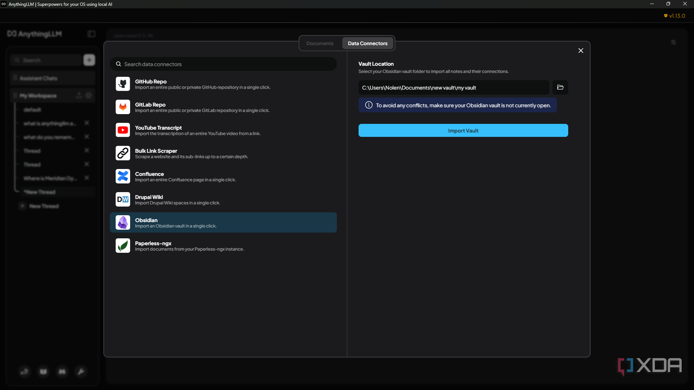Open the Paperless-ngx leaf icon

click(123, 246)
